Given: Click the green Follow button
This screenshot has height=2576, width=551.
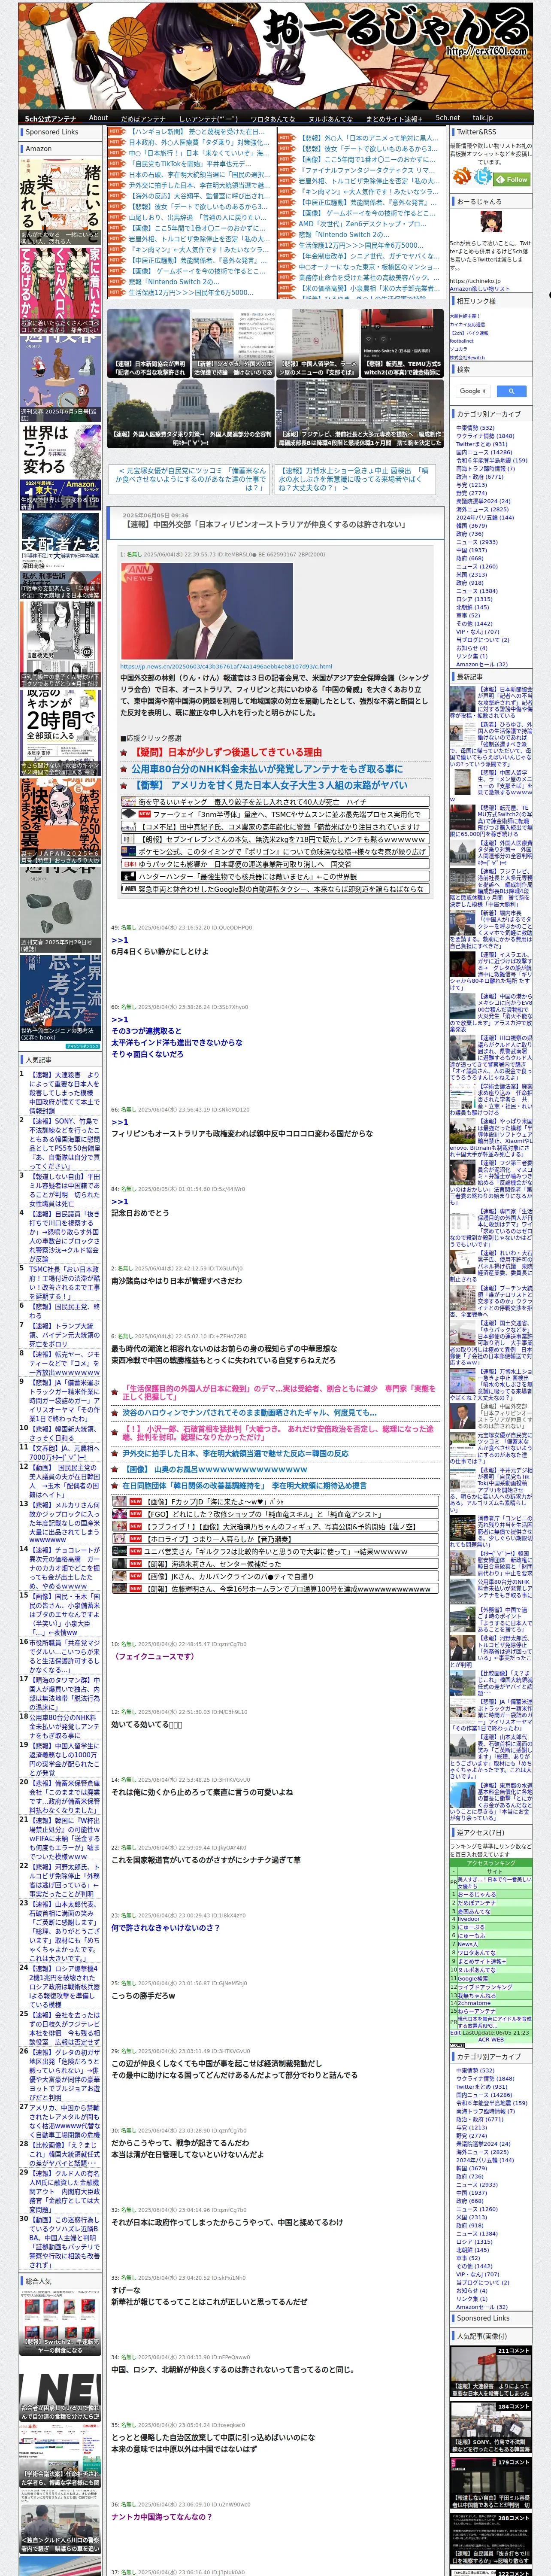Looking at the screenshot, I should [513, 179].
